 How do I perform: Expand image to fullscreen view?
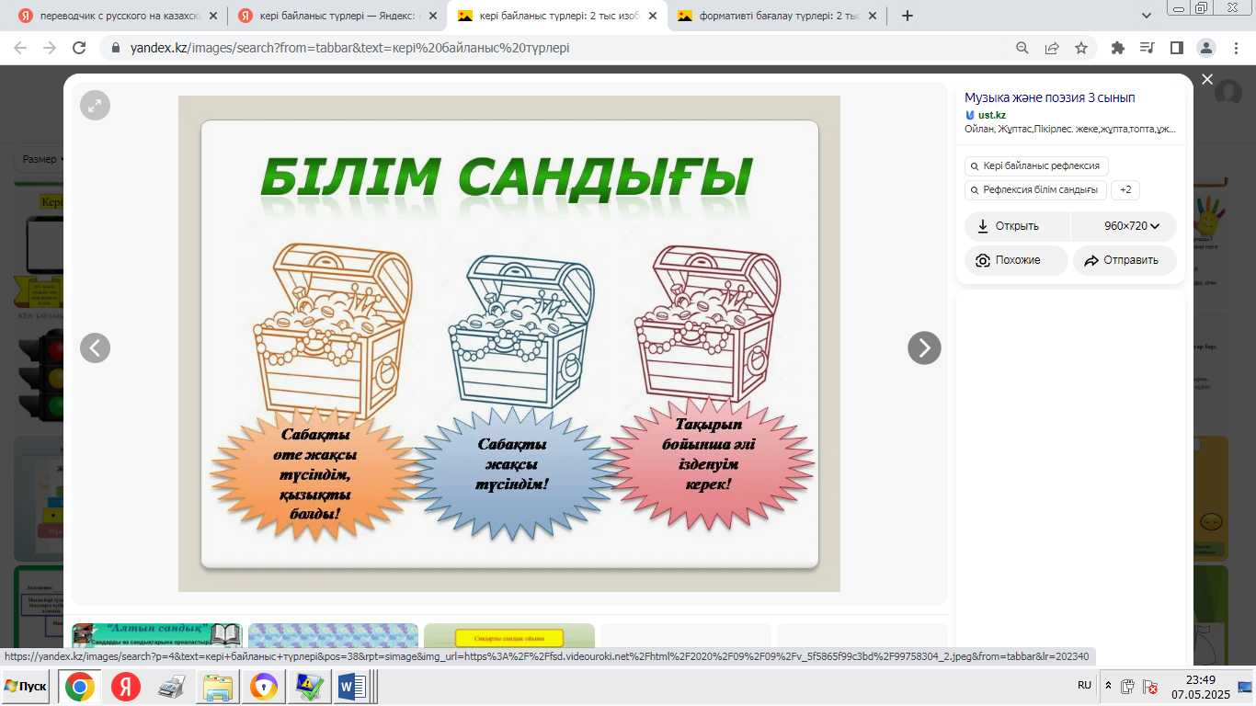pyautogui.click(x=95, y=106)
